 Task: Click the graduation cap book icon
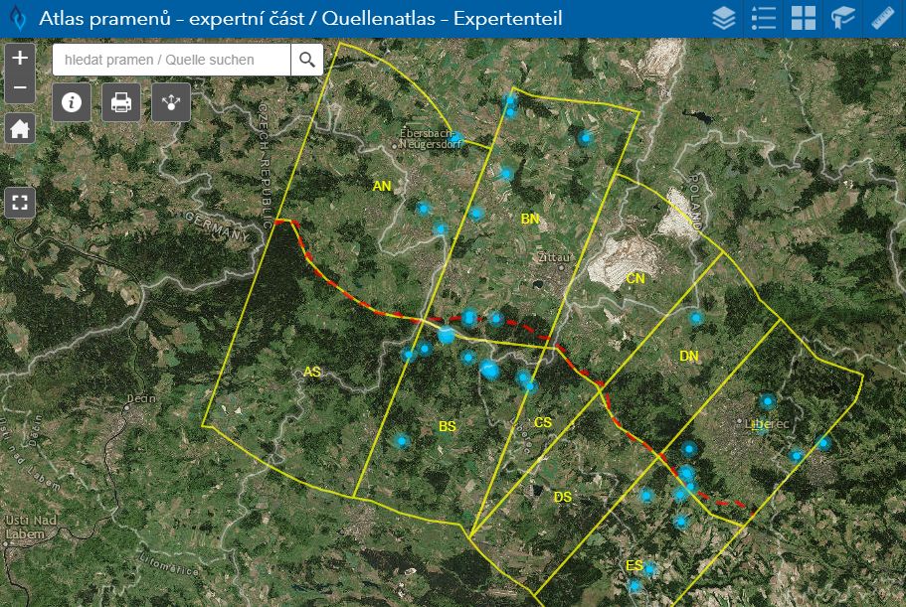pos(843,19)
